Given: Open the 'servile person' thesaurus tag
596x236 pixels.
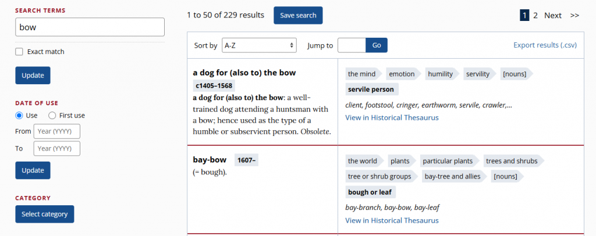Looking at the screenshot, I should tap(371, 90).
